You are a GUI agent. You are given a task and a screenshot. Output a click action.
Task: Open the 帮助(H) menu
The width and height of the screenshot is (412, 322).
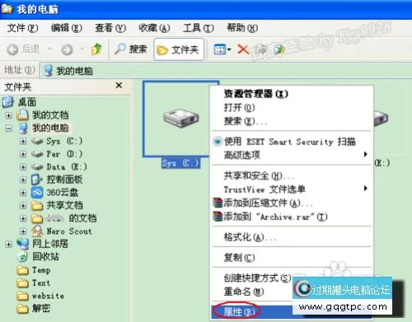pyautogui.click(x=242, y=28)
